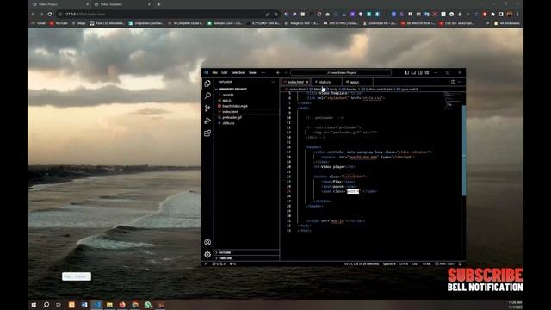Open the taskbar search icon

point(46,305)
